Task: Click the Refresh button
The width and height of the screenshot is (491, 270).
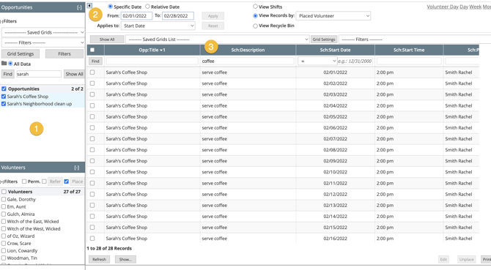Action: point(99,259)
